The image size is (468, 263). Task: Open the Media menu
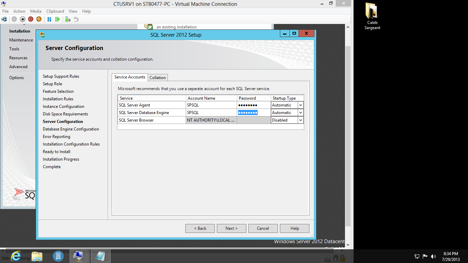point(36,11)
